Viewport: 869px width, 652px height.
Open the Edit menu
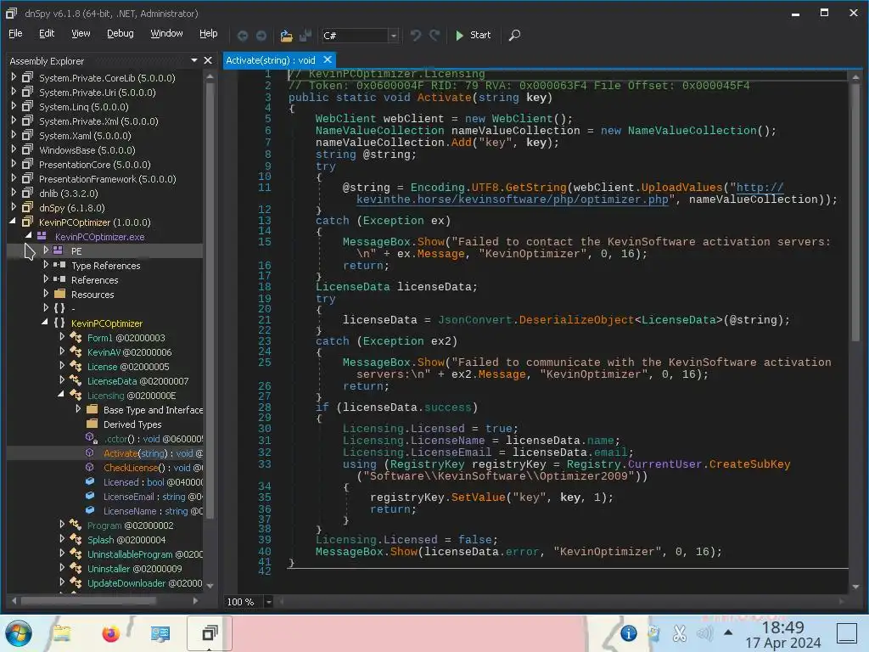(47, 33)
